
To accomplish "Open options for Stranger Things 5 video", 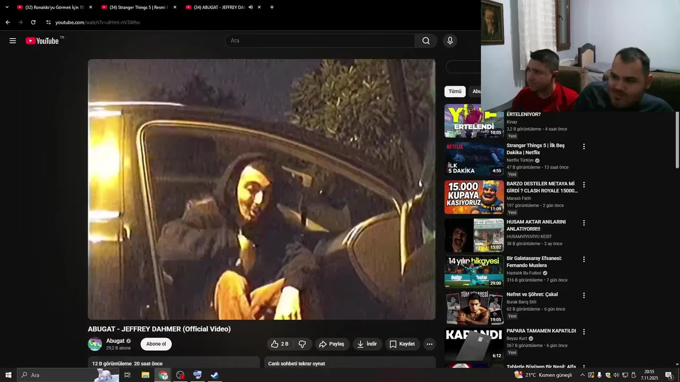I will 584,146.
